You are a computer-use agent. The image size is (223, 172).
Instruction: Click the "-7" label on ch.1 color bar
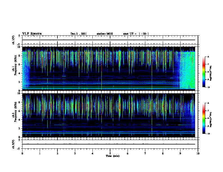tap(208, 64)
